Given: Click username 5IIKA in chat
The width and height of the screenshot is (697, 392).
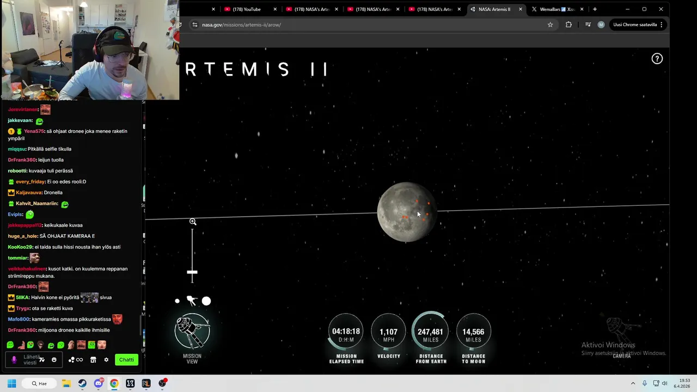Looking at the screenshot, I should point(22,298).
